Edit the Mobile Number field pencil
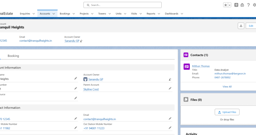Screen dimensions: 256x135 (76, 128)
